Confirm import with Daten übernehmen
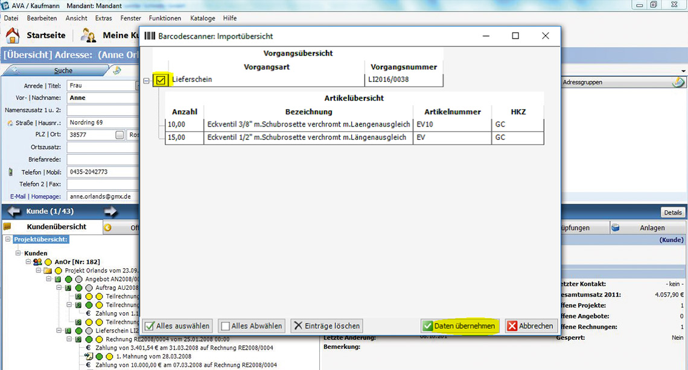This screenshot has height=370, width=688. tap(459, 326)
